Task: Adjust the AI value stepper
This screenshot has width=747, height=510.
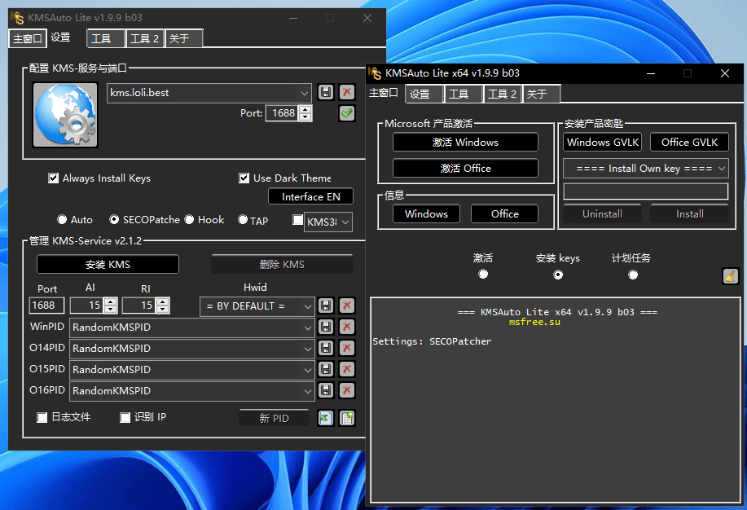Action: (x=111, y=306)
